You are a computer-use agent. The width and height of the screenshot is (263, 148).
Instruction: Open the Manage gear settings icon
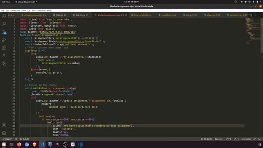point(4,133)
